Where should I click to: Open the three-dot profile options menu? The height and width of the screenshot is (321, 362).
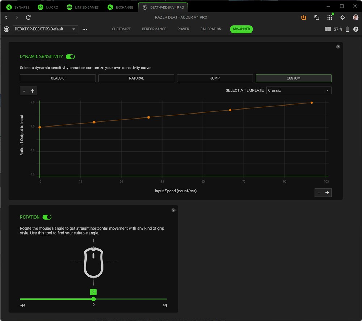(x=85, y=29)
